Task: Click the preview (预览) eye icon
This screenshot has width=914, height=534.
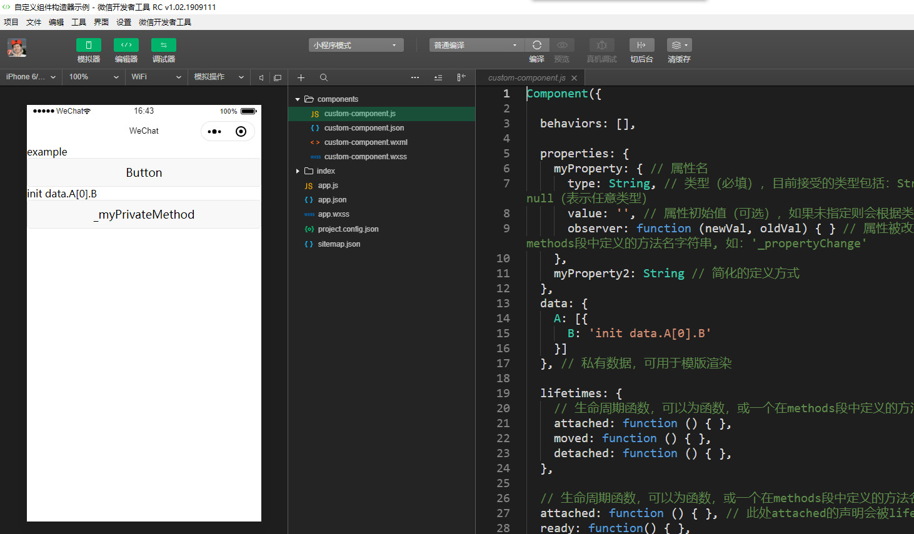Action: pyautogui.click(x=562, y=45)
